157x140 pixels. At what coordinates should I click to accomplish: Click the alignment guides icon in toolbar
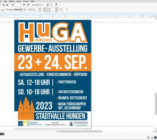coord(52,5)
